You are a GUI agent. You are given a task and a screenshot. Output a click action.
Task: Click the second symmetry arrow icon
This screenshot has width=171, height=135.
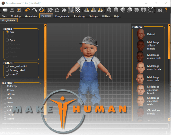(94, 10)
